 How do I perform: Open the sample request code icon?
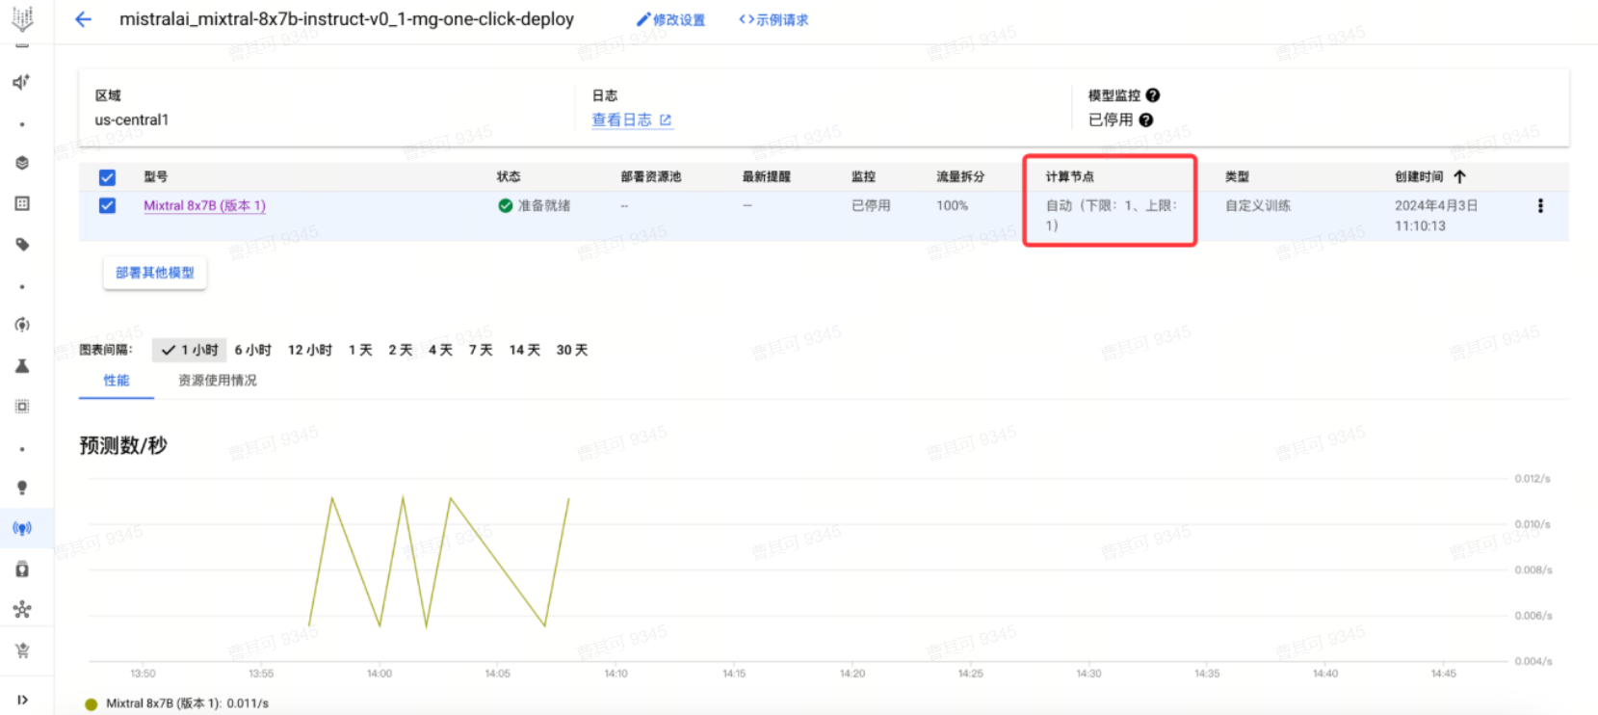coord(747,19)
